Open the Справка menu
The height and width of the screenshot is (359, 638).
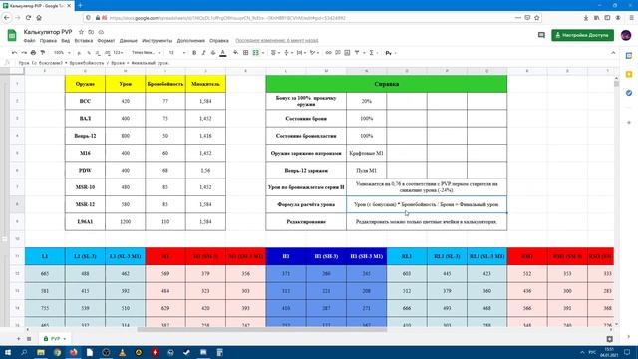pyautogui.click(x=219, y=41)
